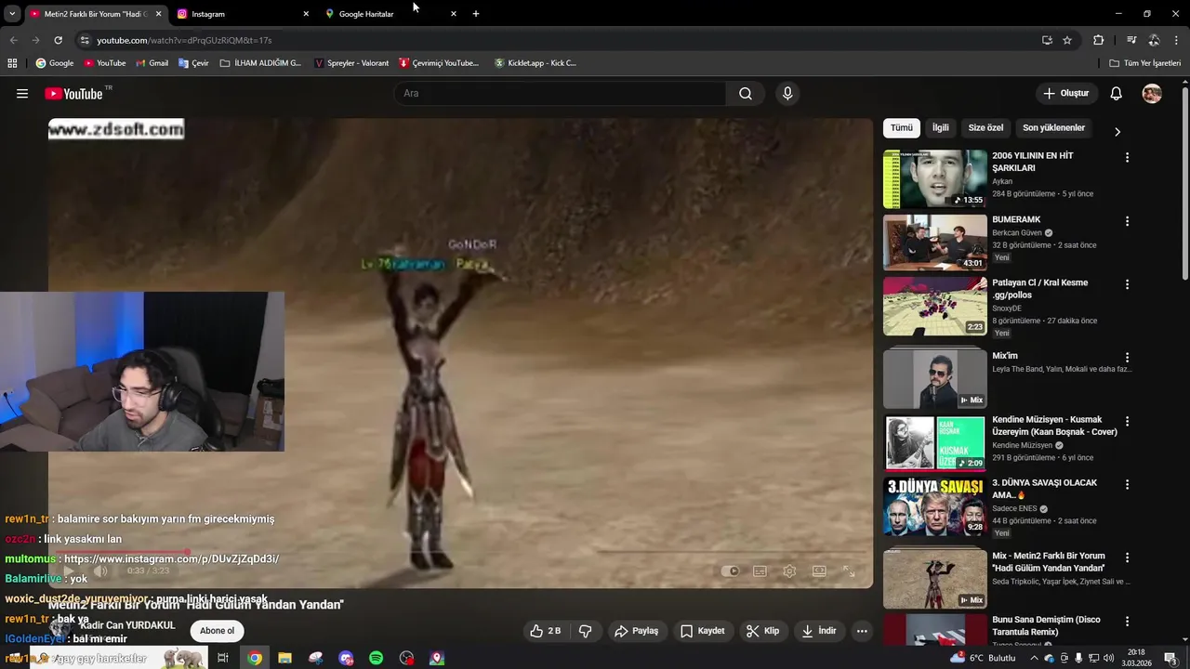The height and width of the screenshot is (669, 1190).
Task: Click the Kaydet button
Action: coord(703,631)
